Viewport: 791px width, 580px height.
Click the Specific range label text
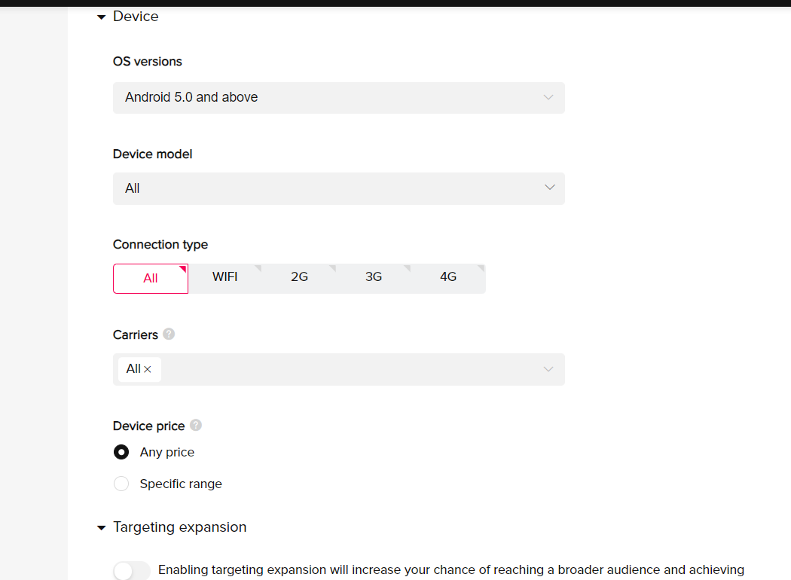click(x=181, y=484)
